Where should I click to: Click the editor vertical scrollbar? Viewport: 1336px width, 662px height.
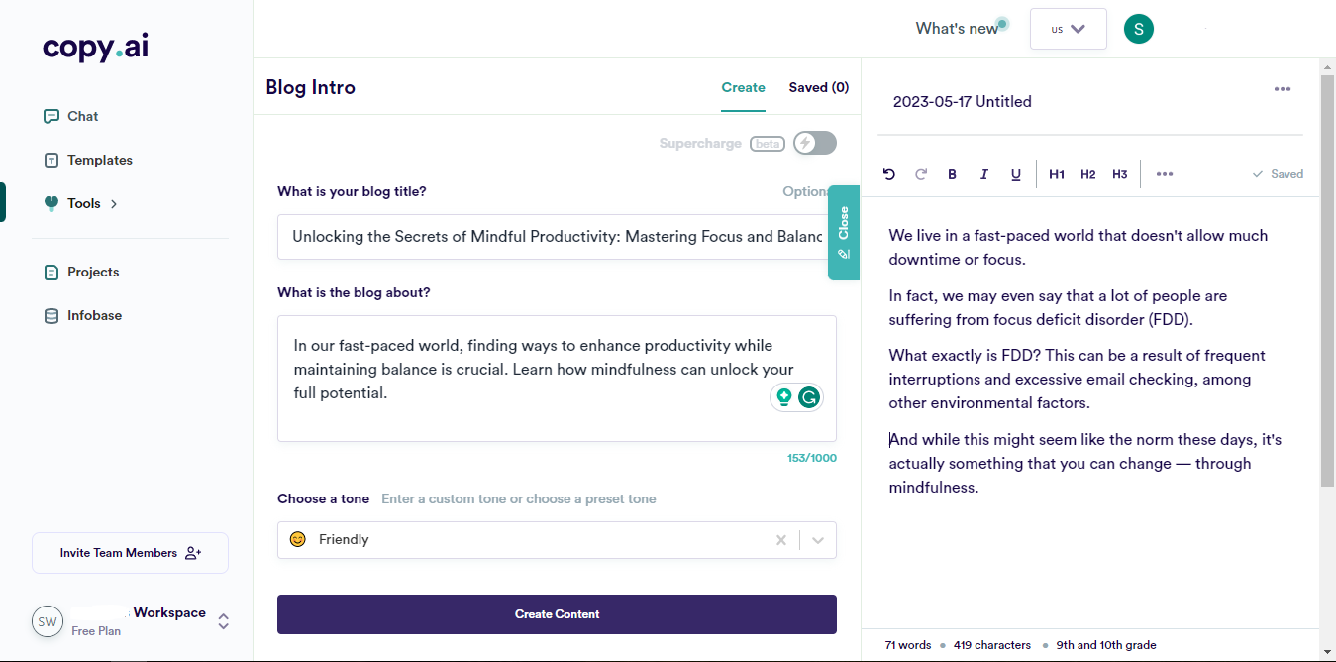pyautogui.click(x=1327, y=280)
